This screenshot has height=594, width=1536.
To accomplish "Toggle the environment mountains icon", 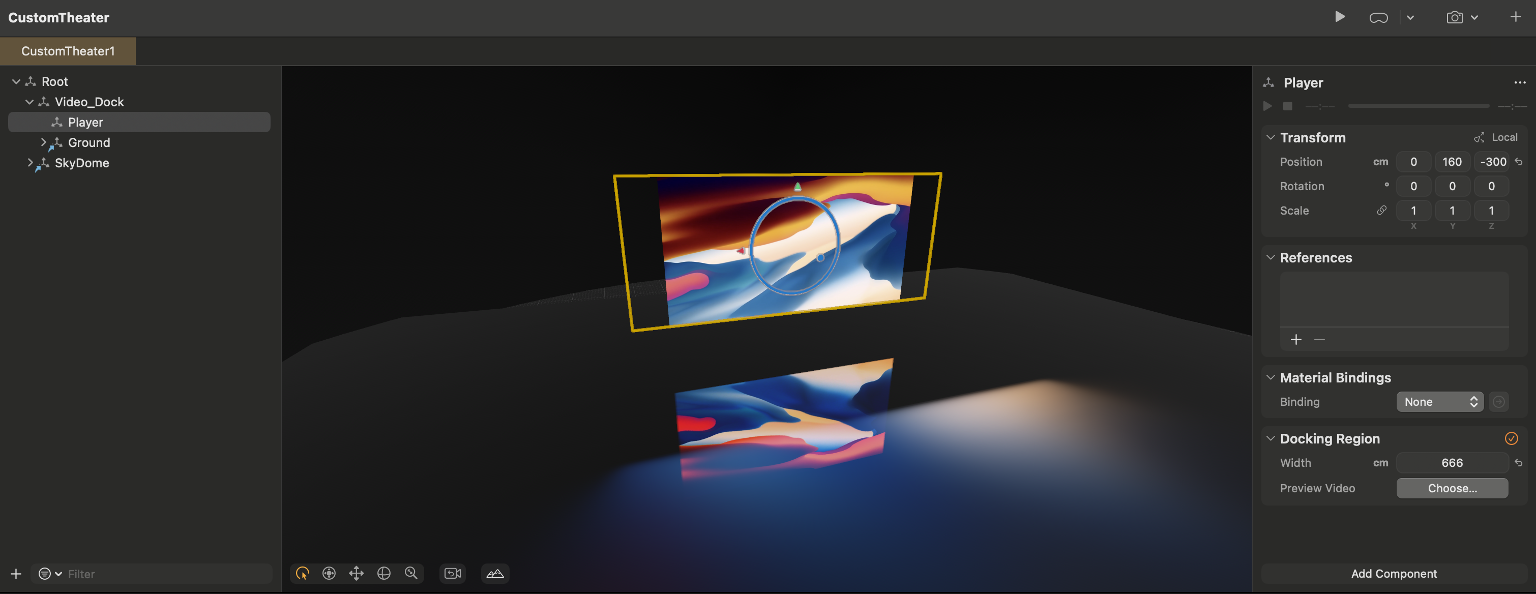I will 495,573.
